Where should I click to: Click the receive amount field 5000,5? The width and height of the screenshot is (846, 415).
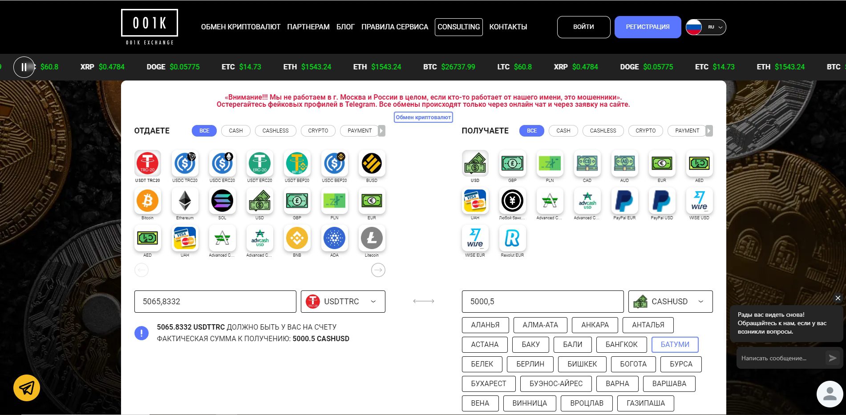pyautogui.click(x=543, y=302)
